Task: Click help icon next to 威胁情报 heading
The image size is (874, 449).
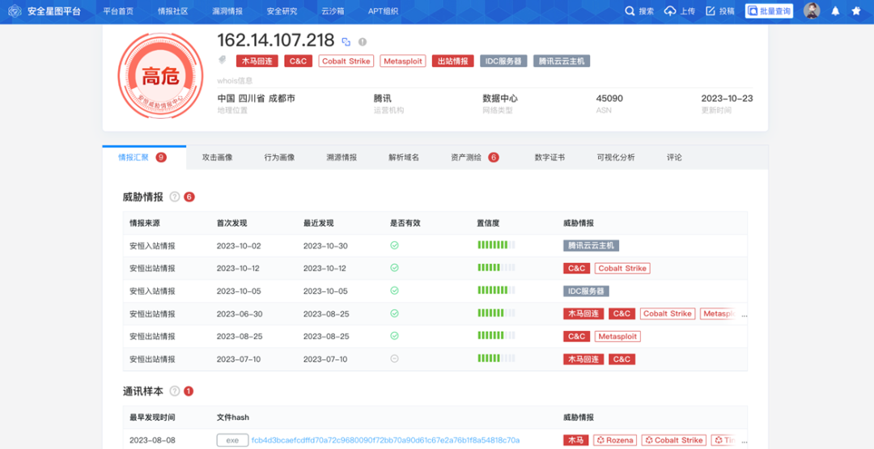Action: 174,197
